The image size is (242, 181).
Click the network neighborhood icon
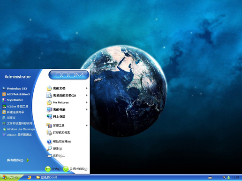(x=49, y=116)
